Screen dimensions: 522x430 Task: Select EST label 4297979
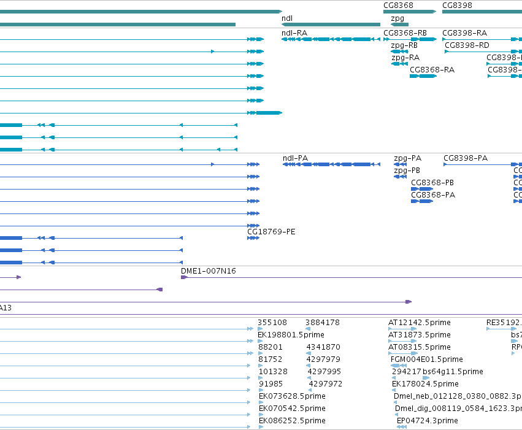tap(323, 359)
